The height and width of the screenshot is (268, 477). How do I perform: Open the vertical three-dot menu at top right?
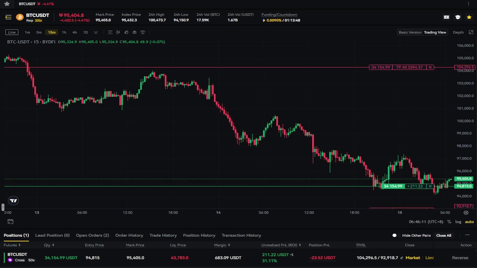click(468, 4)
